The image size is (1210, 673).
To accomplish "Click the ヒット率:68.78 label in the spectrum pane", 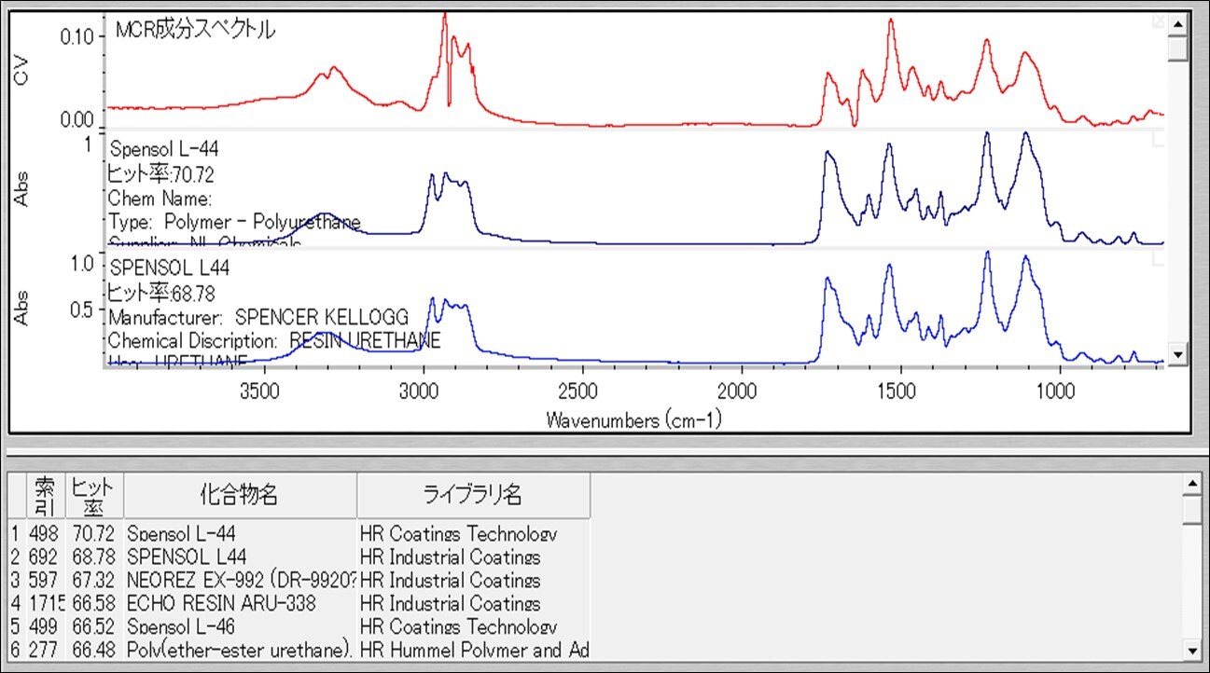I will [161, 293].
